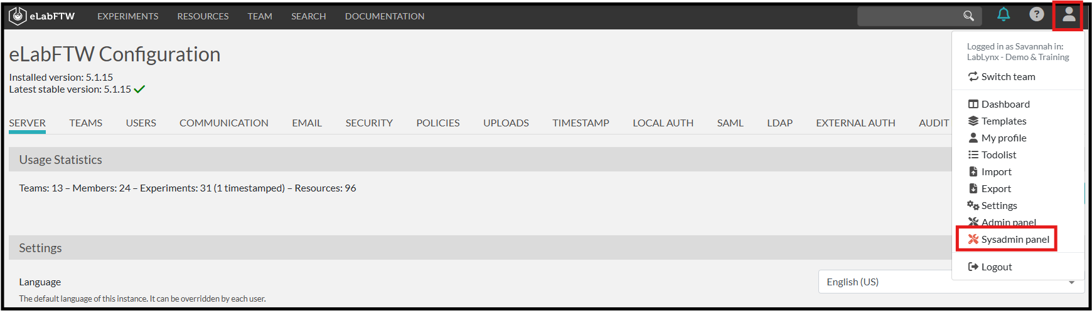Click the Templates stack icon
Viewport: 1092px width, 311px height.
[973, 121]
